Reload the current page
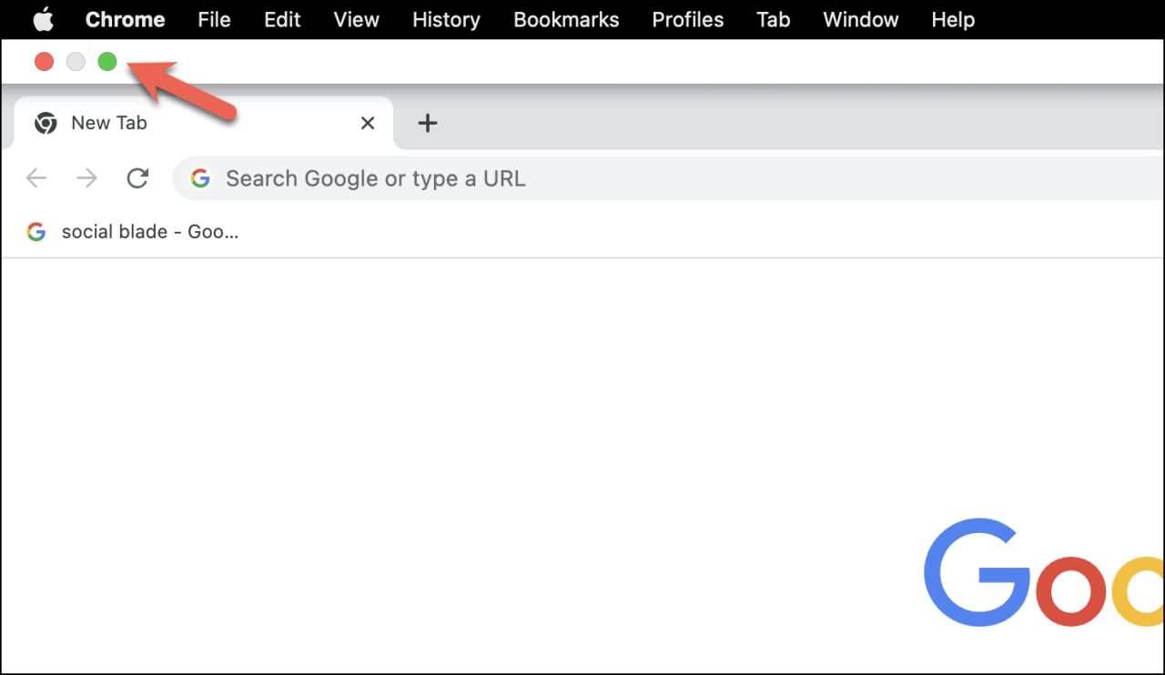Viewport: 1165px width, 675px height. pos(137,178)
